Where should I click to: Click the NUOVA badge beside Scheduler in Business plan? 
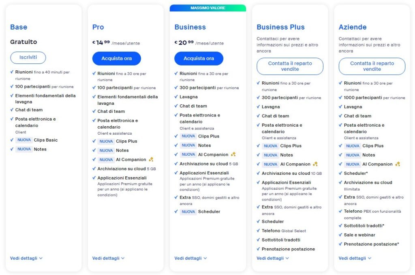[x=188, y=212]
